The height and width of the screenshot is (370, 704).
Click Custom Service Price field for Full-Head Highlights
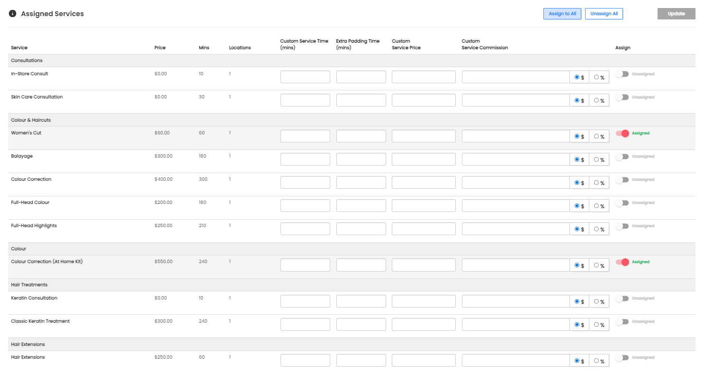424,229
